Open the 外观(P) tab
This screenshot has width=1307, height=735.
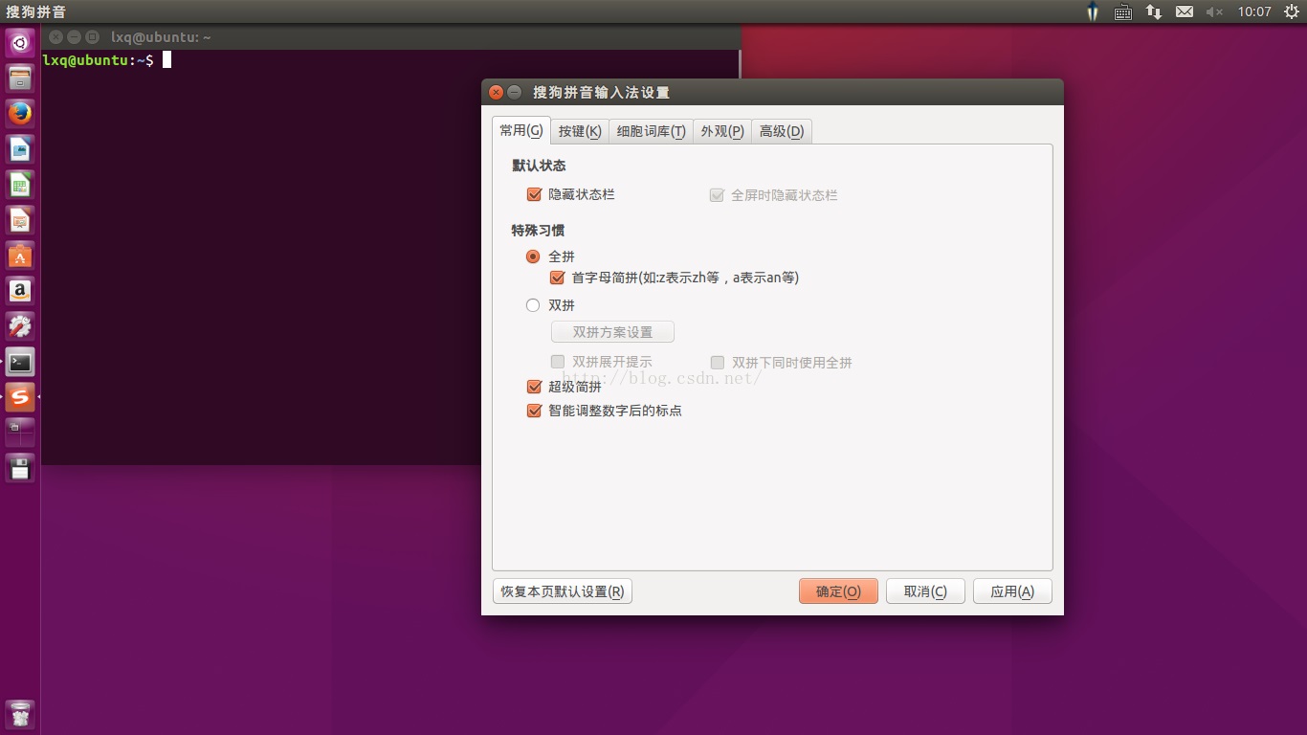(722, 131)
